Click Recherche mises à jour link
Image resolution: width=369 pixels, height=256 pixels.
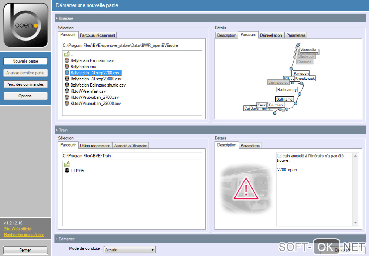click(24, 235)
